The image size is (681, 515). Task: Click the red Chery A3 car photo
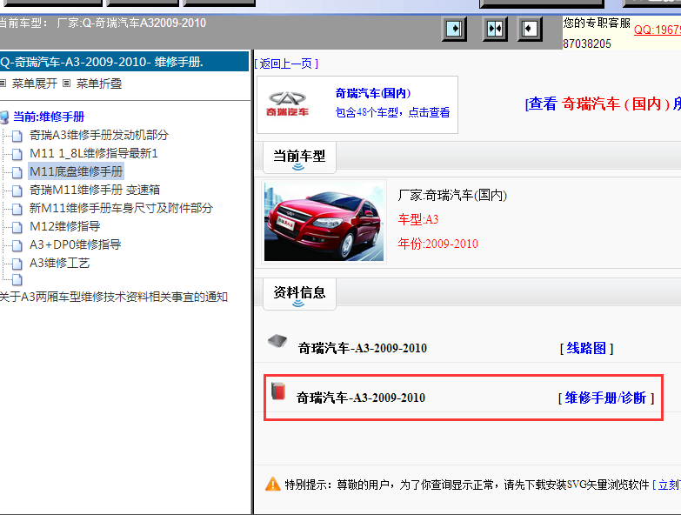pos(324,222)
